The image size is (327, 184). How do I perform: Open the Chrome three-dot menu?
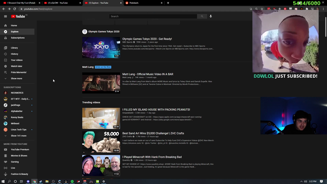[323, 9]
